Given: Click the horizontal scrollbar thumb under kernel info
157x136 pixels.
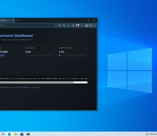Looking at the screenshot, I should (37, 82).
